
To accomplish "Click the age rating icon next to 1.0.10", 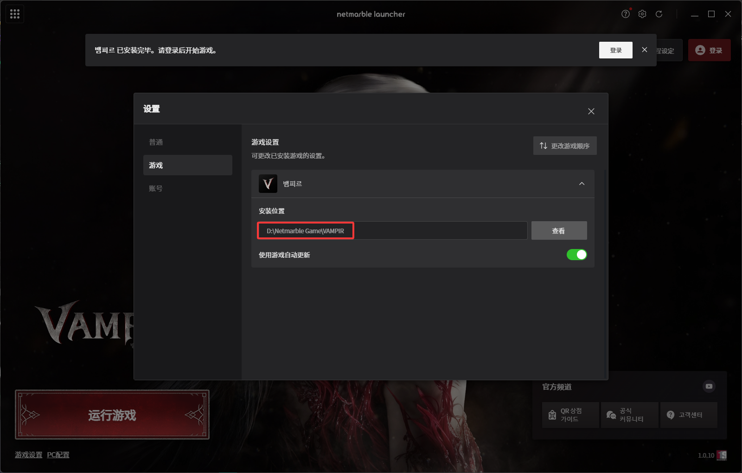I will (x=722, y=455).
